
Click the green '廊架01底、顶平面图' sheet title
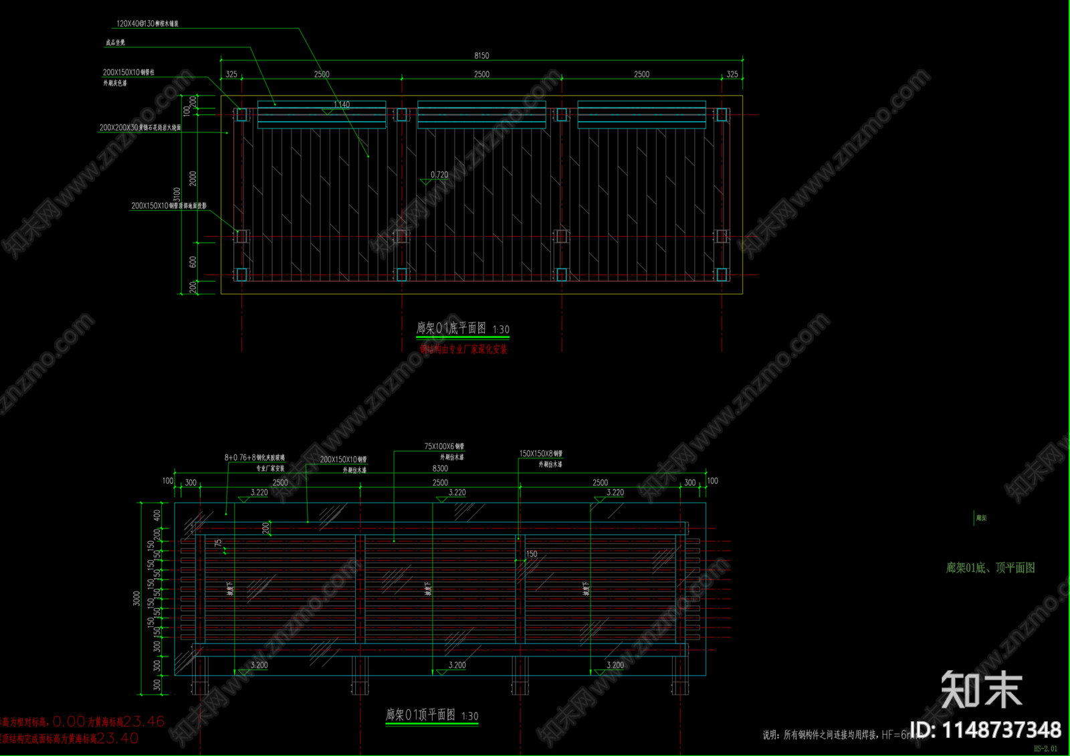(990, 568)
